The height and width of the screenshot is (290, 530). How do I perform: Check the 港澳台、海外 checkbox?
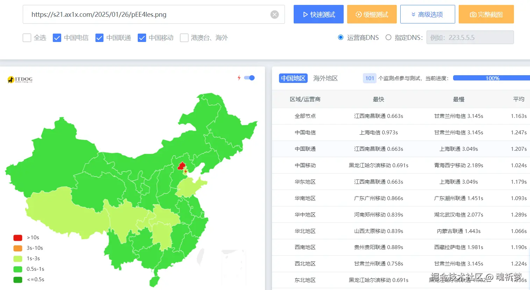(x=184, y=38)
